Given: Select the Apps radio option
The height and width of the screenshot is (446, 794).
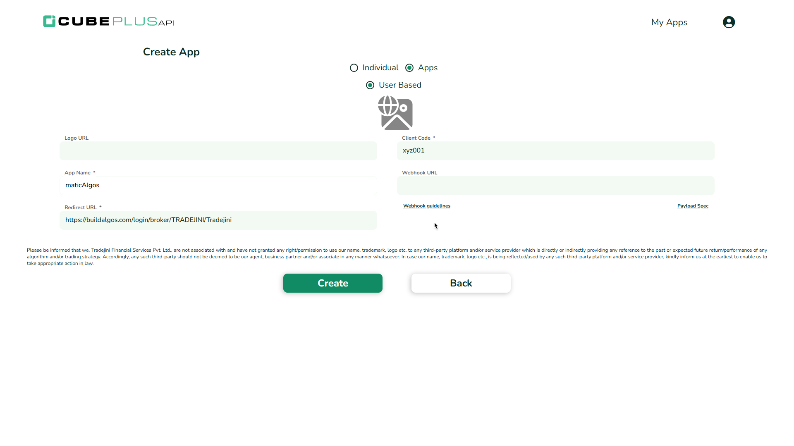Looking at the screenshot, I should point(409,68).
